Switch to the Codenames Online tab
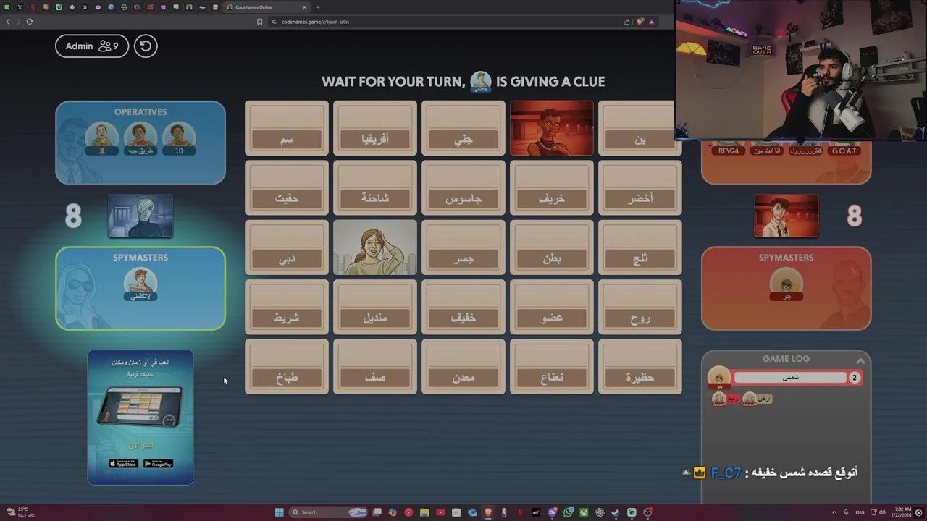Image resolution: width=927 pixels, height=521 pixels. coord(267,7)
